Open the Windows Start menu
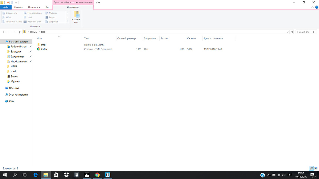Image resolution: width=319 pixels, height=179 pixels. [5, 175]
